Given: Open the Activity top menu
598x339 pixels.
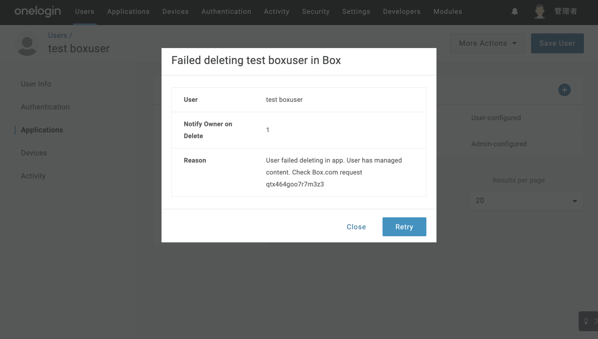Looking at the screenshot, I should (277, 11).
